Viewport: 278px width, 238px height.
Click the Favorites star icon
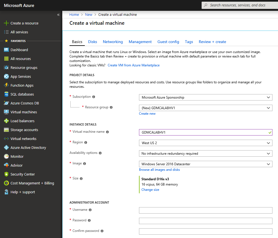[x=6, y=41]
